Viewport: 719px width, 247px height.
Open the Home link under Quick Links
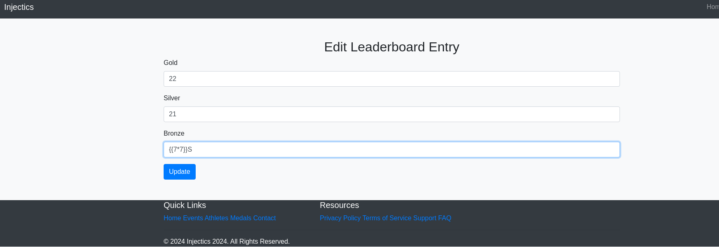(172, 218)
